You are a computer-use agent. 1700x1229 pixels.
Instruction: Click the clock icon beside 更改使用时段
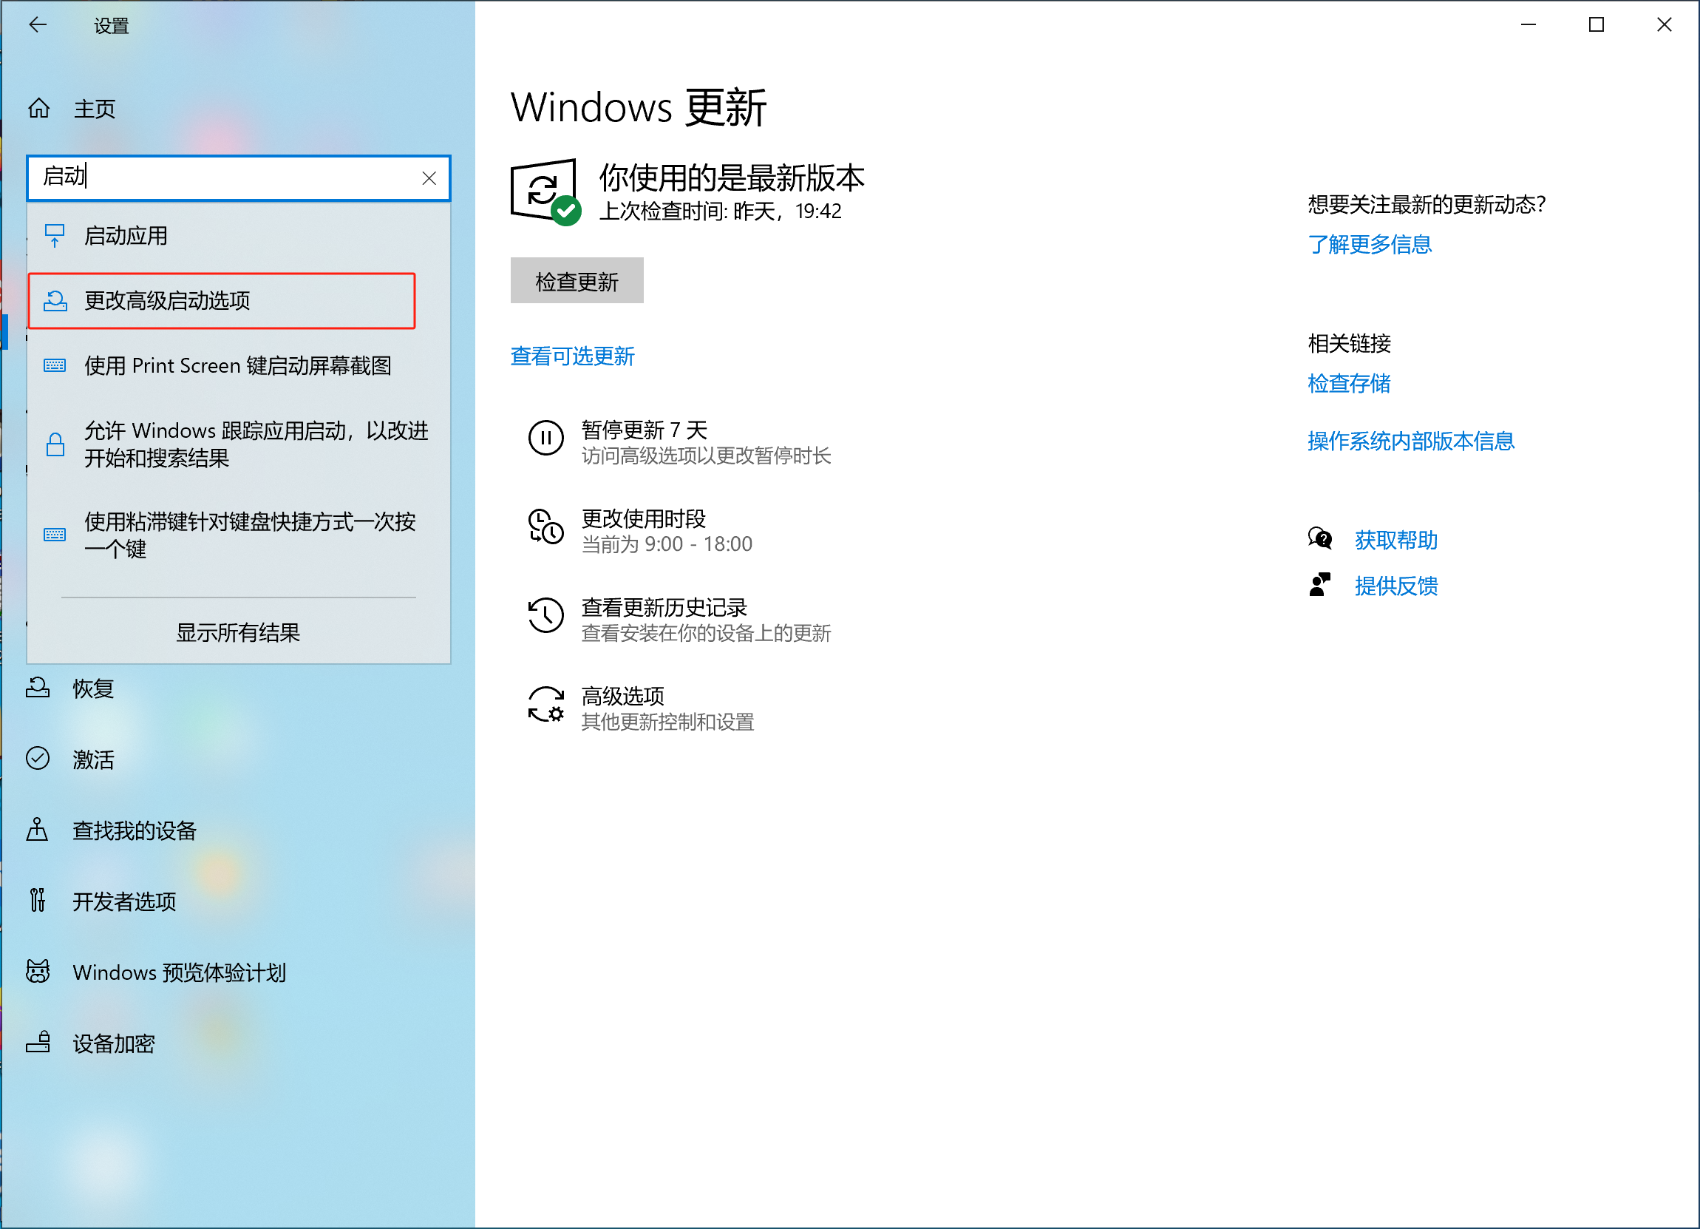[545, 527]
